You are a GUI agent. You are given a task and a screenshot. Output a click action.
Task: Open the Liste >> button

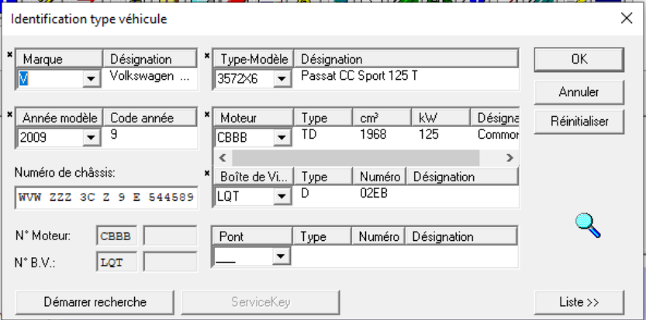tap(579, 302)
